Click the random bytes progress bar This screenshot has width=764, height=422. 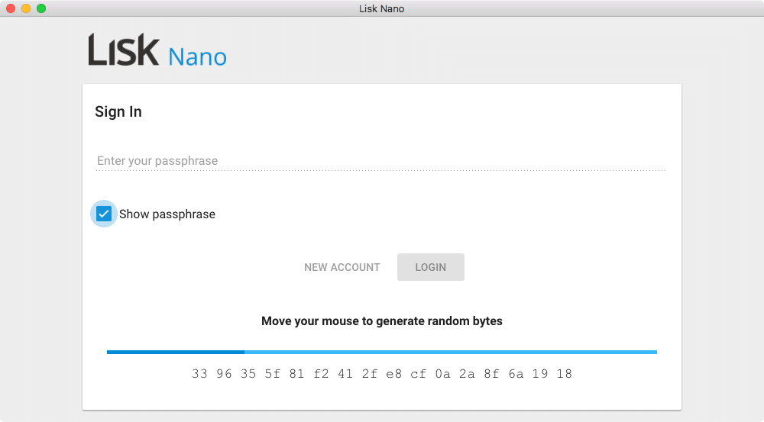coord(382,352)
